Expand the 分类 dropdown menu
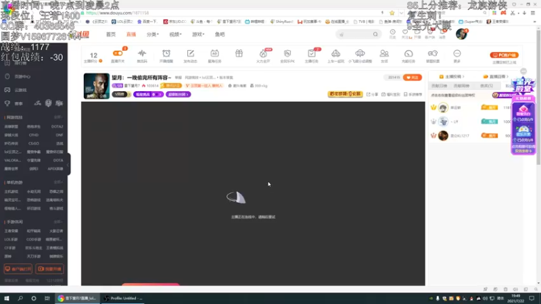541x304 pixels. click(153, 34)
